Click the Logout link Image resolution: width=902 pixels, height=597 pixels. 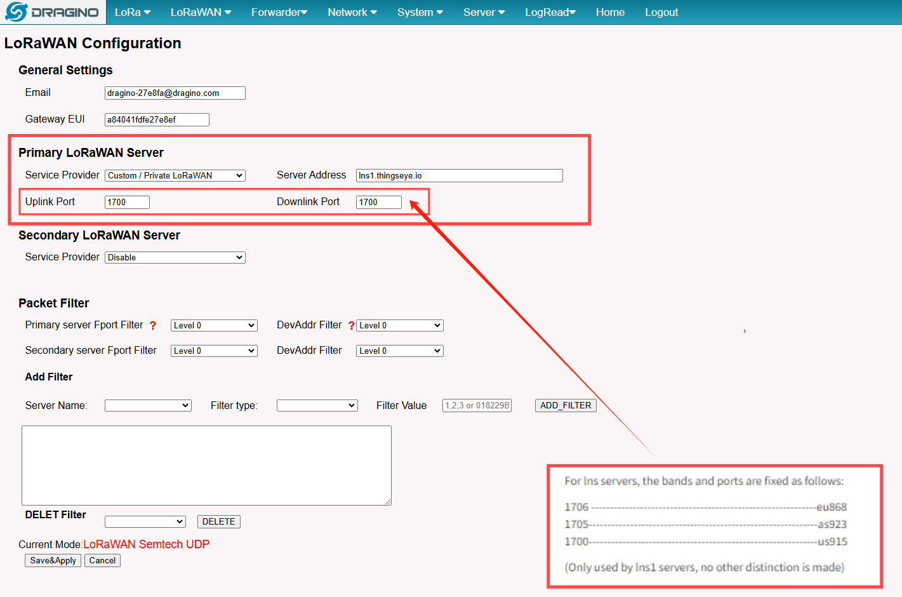click(x=661, y=12)
